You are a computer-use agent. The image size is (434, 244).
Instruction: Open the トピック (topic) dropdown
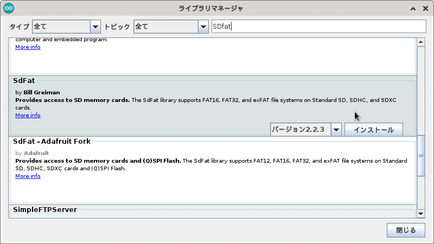pyautogui.click(x=171, y=27)
